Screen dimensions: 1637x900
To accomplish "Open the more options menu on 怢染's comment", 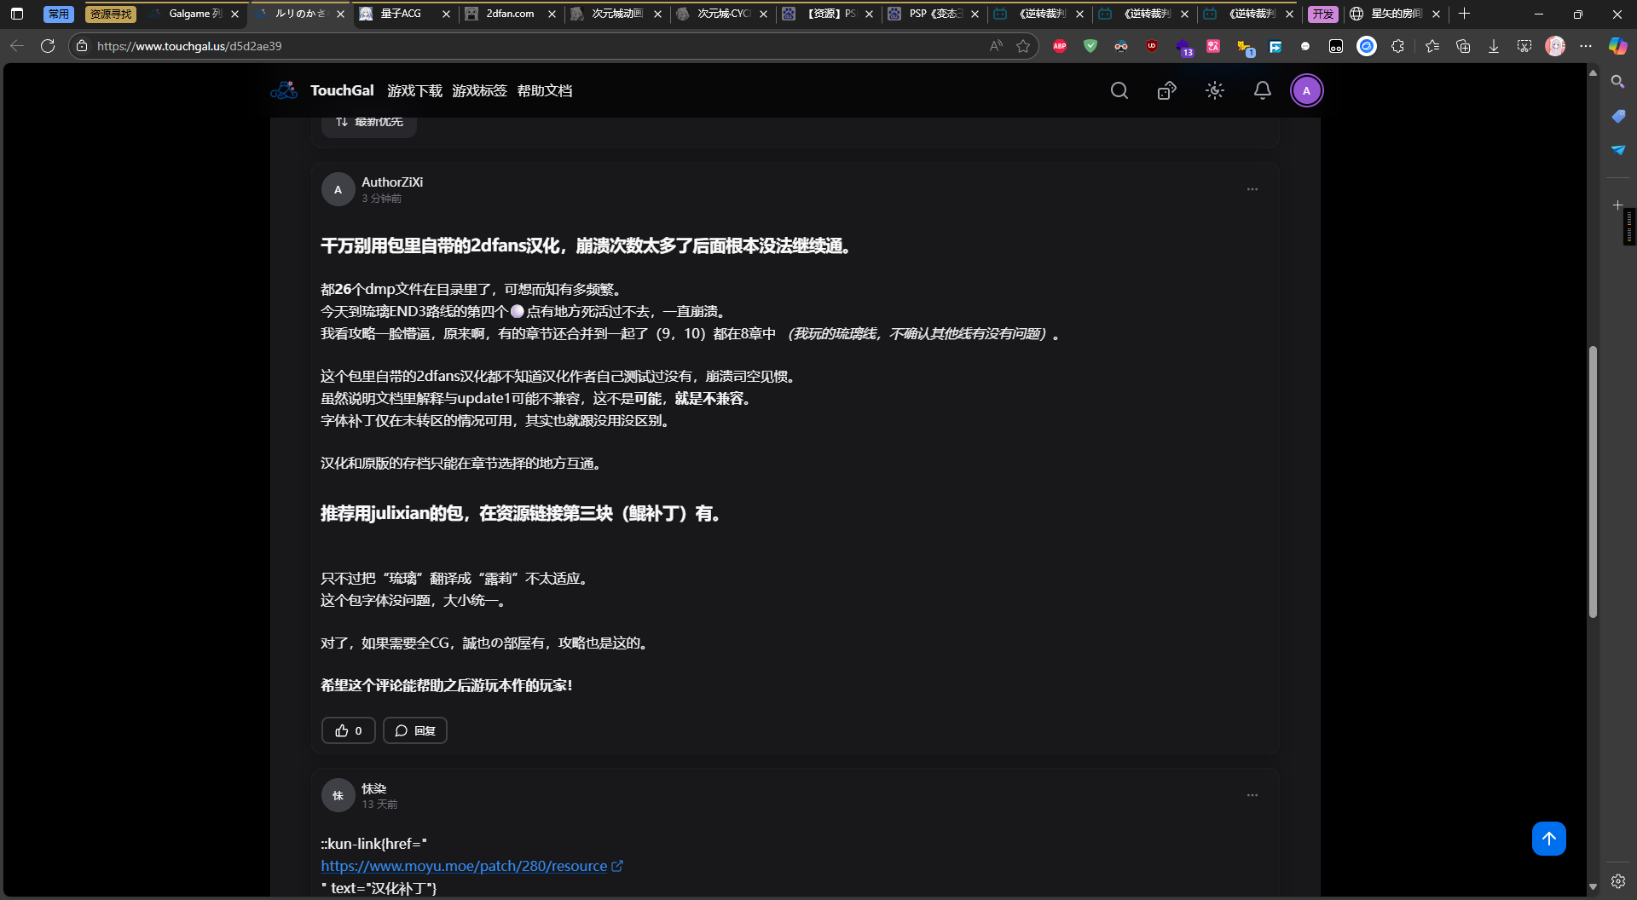I will [x=1252, y=794].
